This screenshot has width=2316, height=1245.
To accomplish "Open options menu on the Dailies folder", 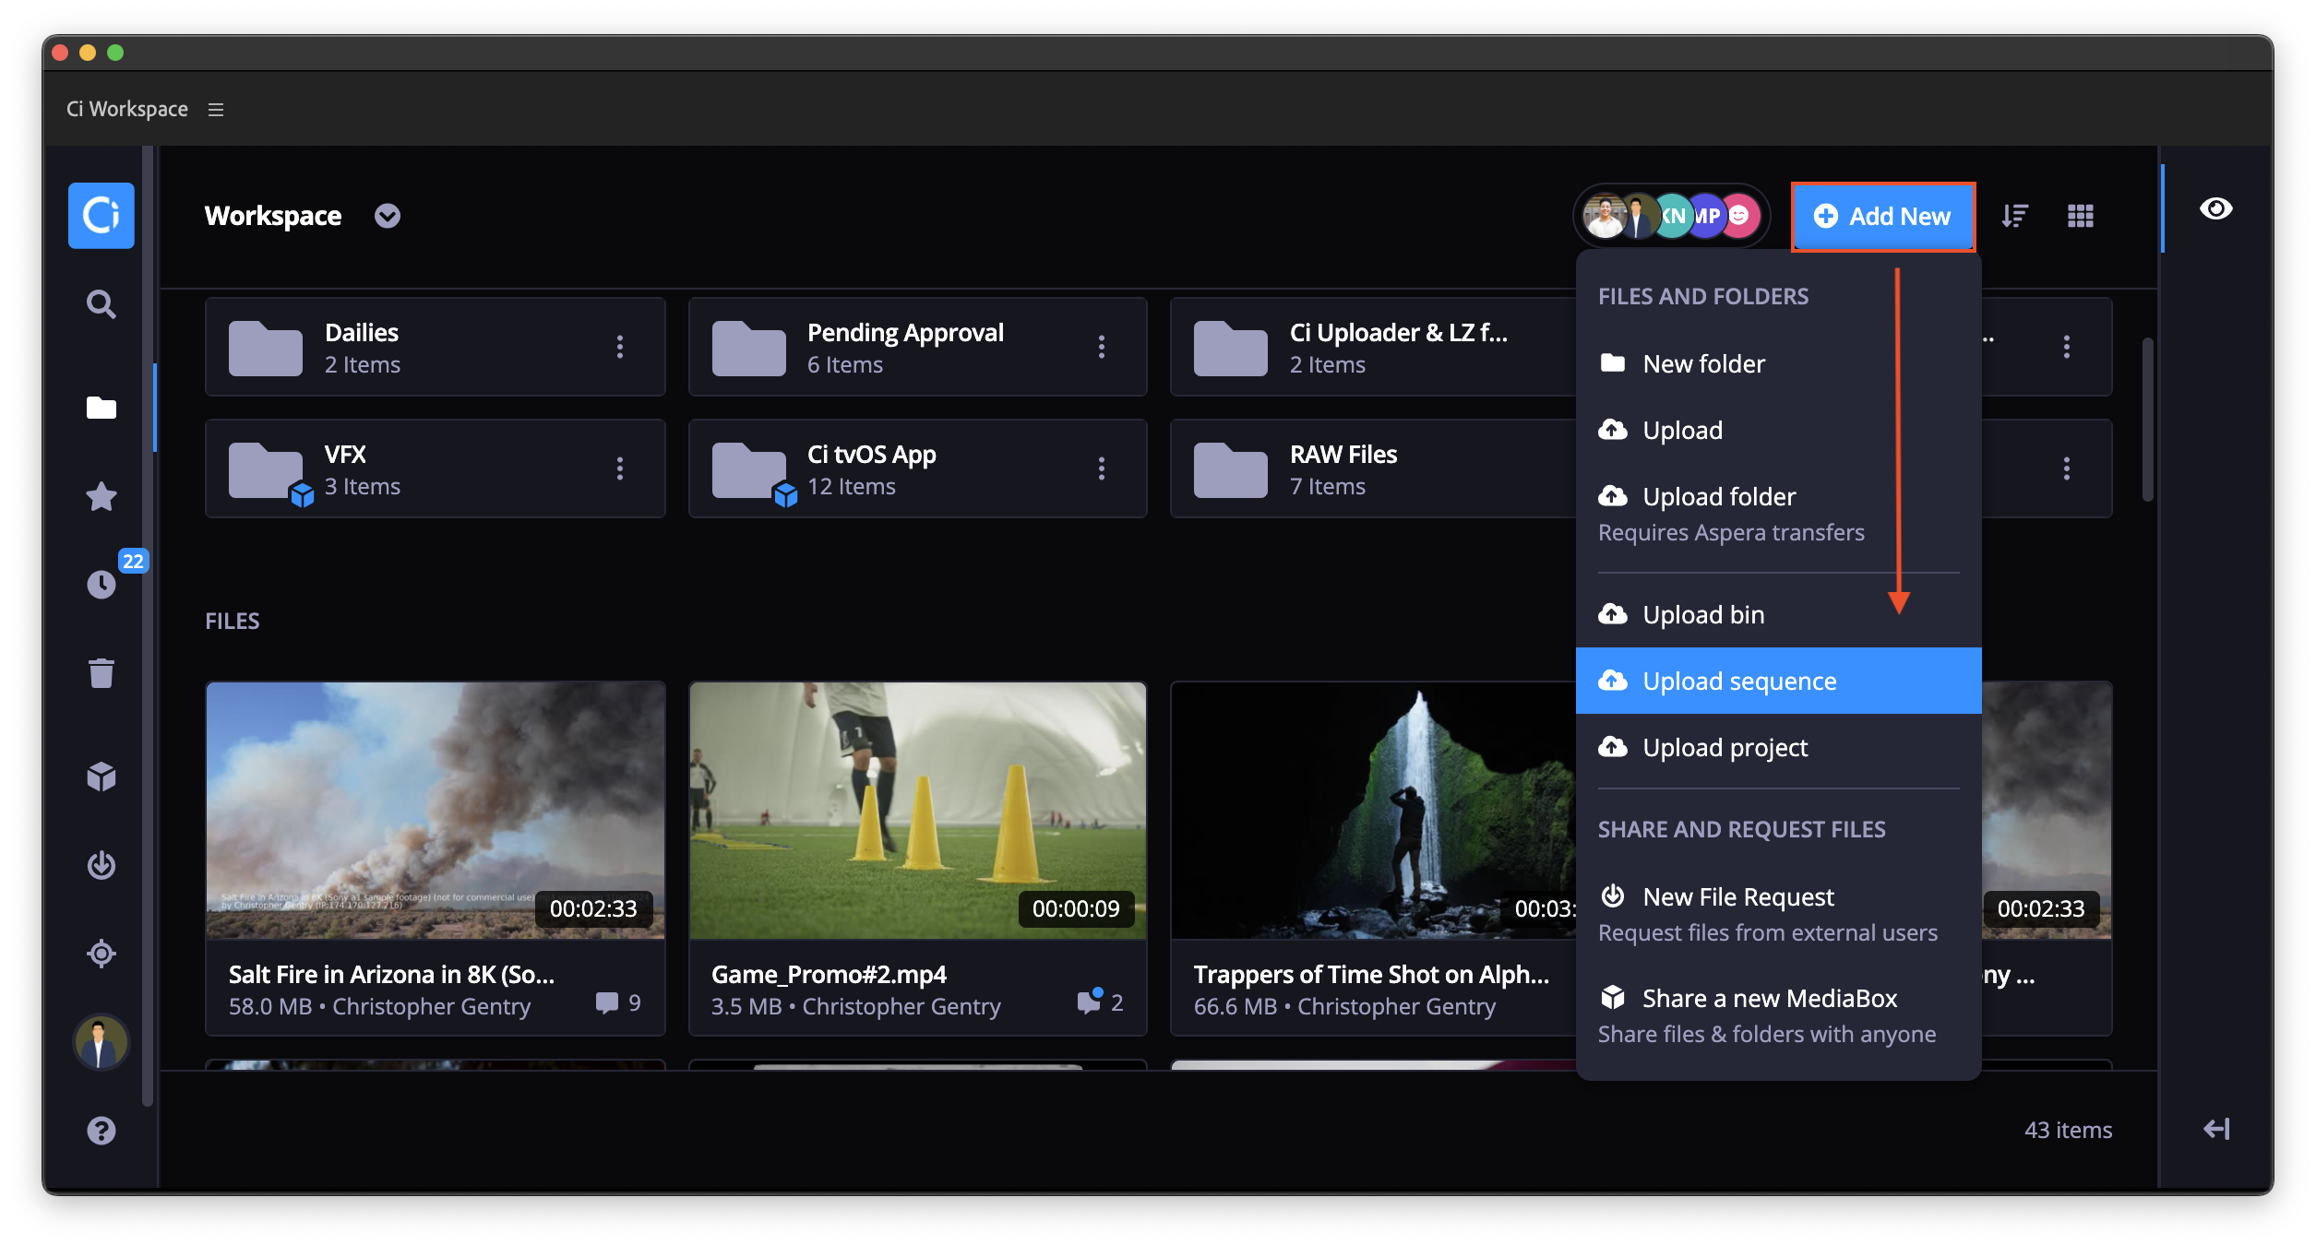I will tap(620, 347).
